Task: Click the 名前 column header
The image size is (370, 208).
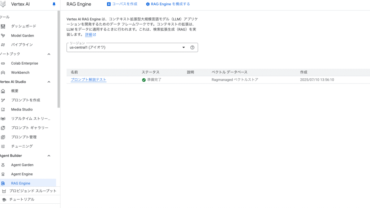Action: click(x=74, y=72)
